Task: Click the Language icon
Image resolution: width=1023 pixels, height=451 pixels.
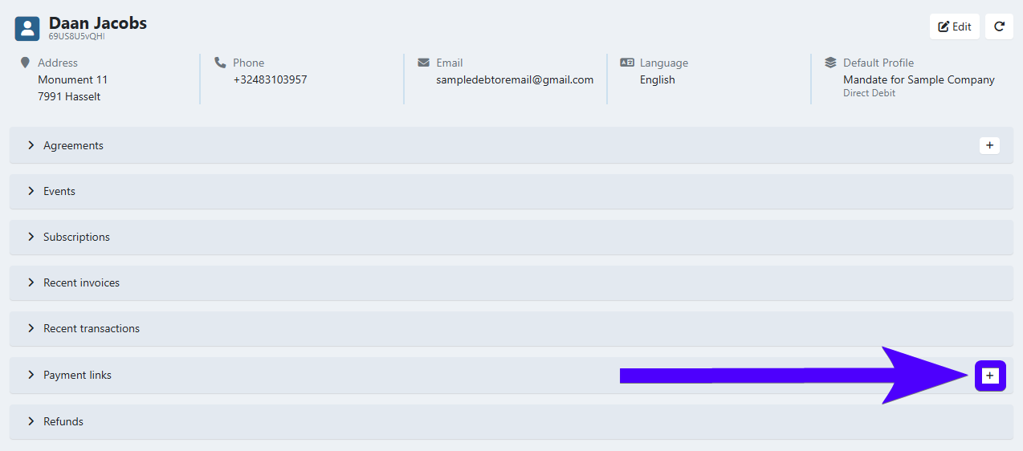Action: click(x=627, y=63)
